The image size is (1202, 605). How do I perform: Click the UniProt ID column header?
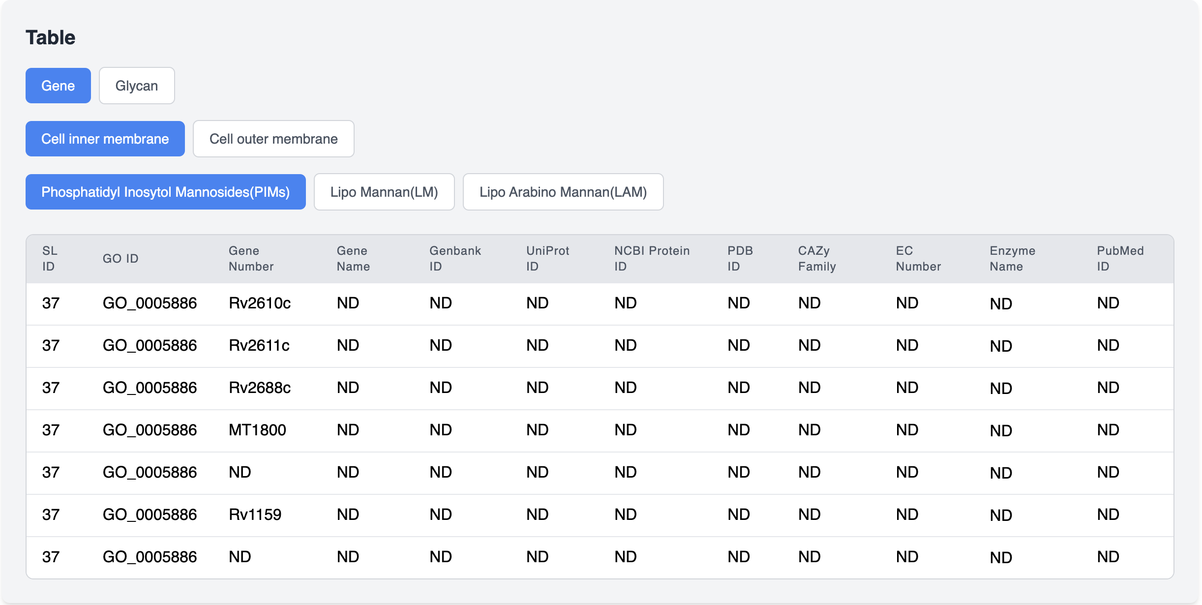pyautogui.click(x=547, y=259)
